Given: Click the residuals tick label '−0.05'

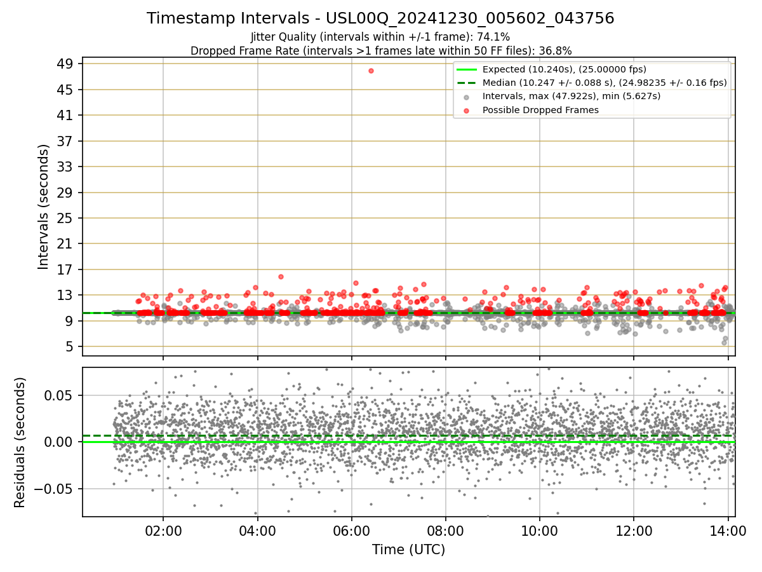Looking at the screenshot, I should coord(55,489).
